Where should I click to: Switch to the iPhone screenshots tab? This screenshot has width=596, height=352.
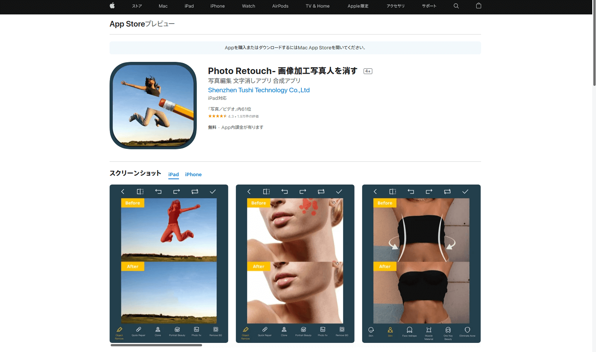(x=193, y=175)
